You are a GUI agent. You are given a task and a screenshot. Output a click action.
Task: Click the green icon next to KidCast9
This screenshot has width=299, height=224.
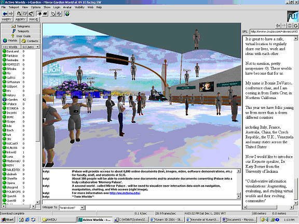(x=4, y=143)
